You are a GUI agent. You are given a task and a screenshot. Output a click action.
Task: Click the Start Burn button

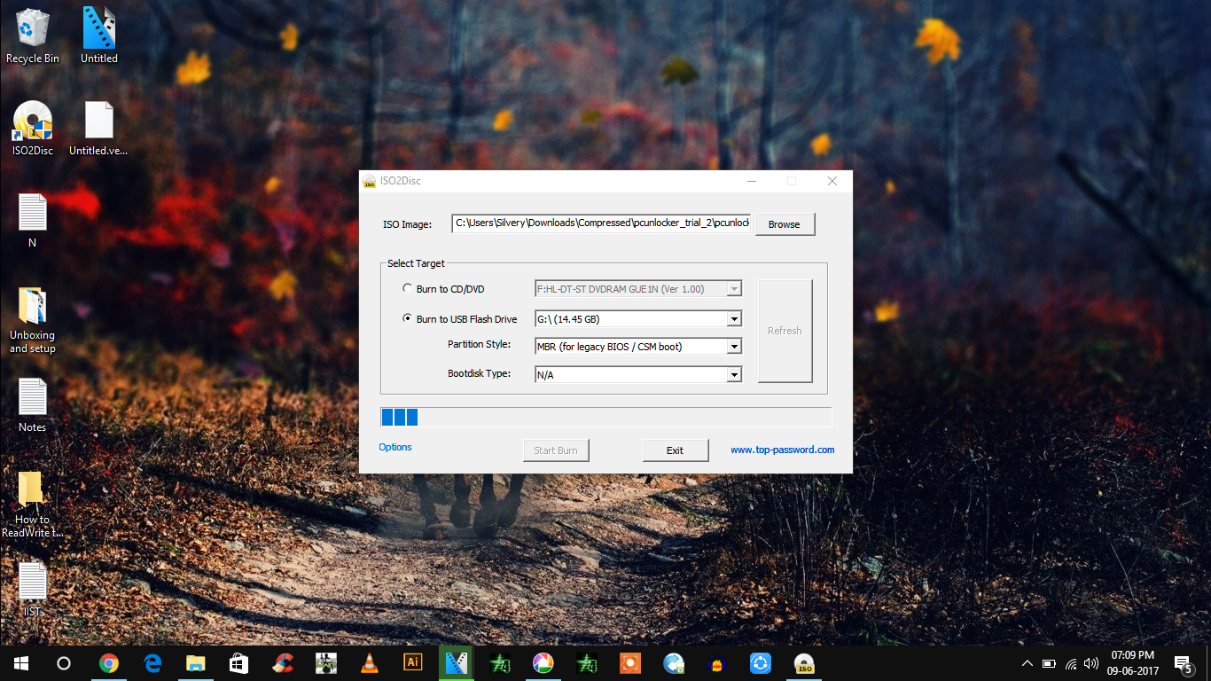click(x=556, y=450)
